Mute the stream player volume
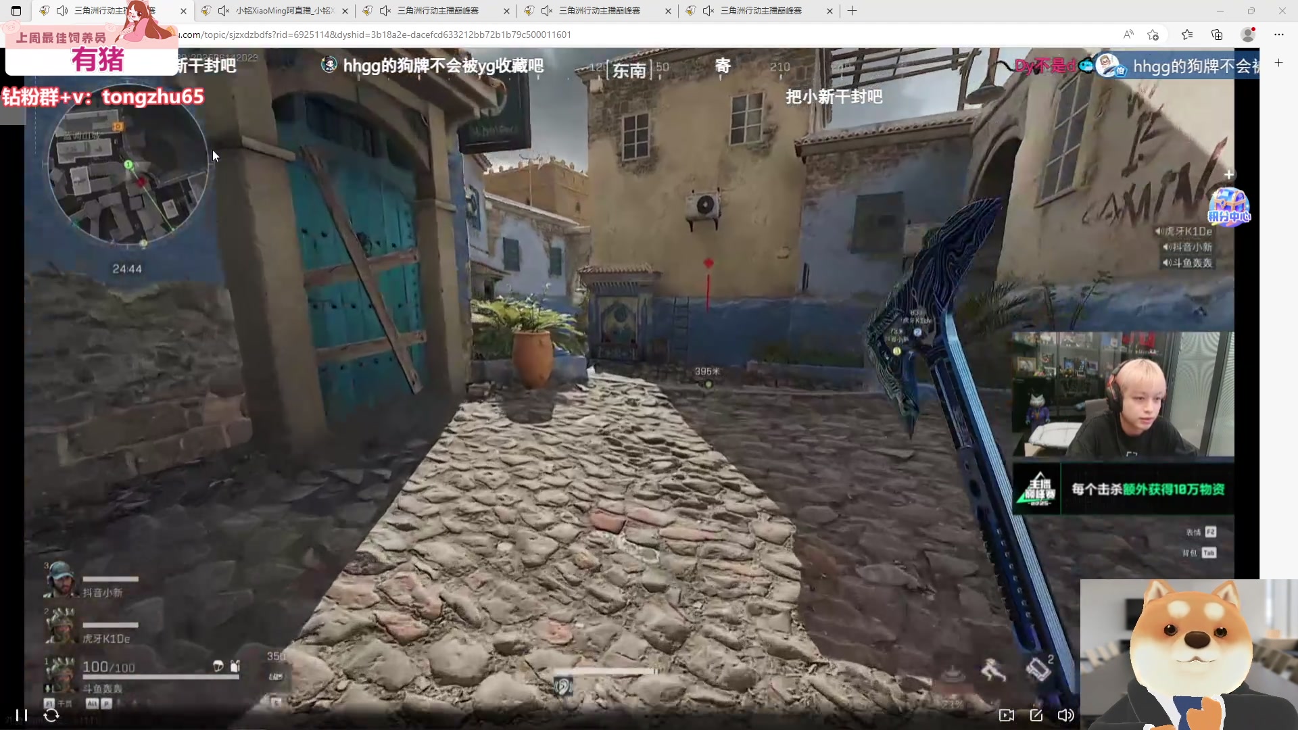The height and width of the screenshot is (730, 1298). [1065, 715]
